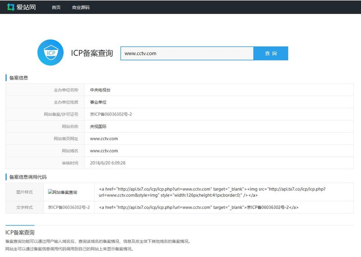Screen dimensions: 361x257
Task: Open the 商业源码 navigation item
Action: click(x=81, y=7)
